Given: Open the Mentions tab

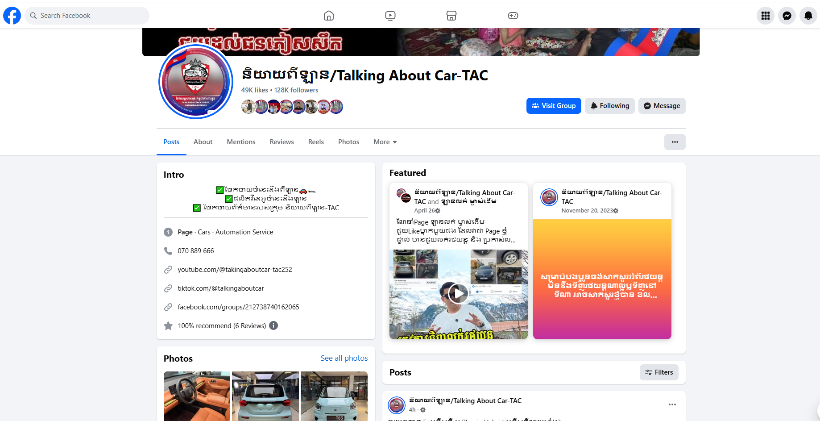Looking at the screenshot, I should pos(241,142).
